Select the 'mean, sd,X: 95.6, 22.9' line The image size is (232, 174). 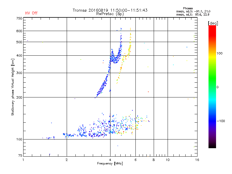pyautogui.click(x=193, y=14)
